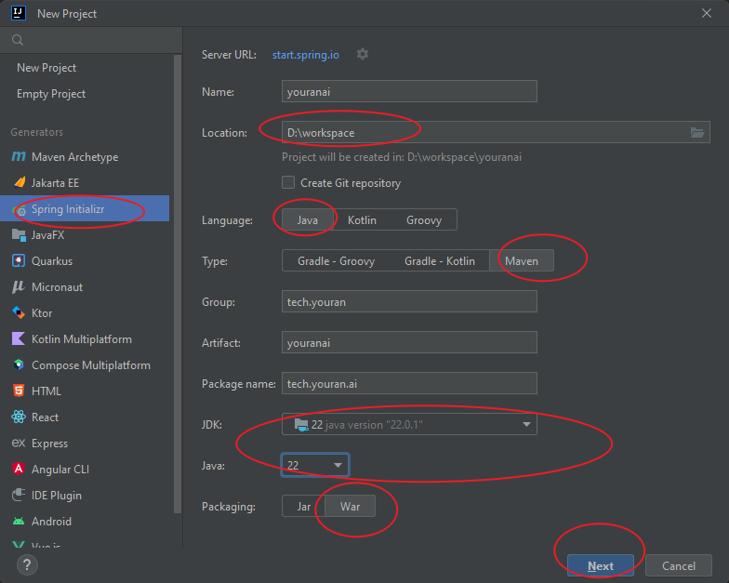Select Empty Project in sidebar
The height and width of the screenshot is (583, 729).
click(51, 94)
